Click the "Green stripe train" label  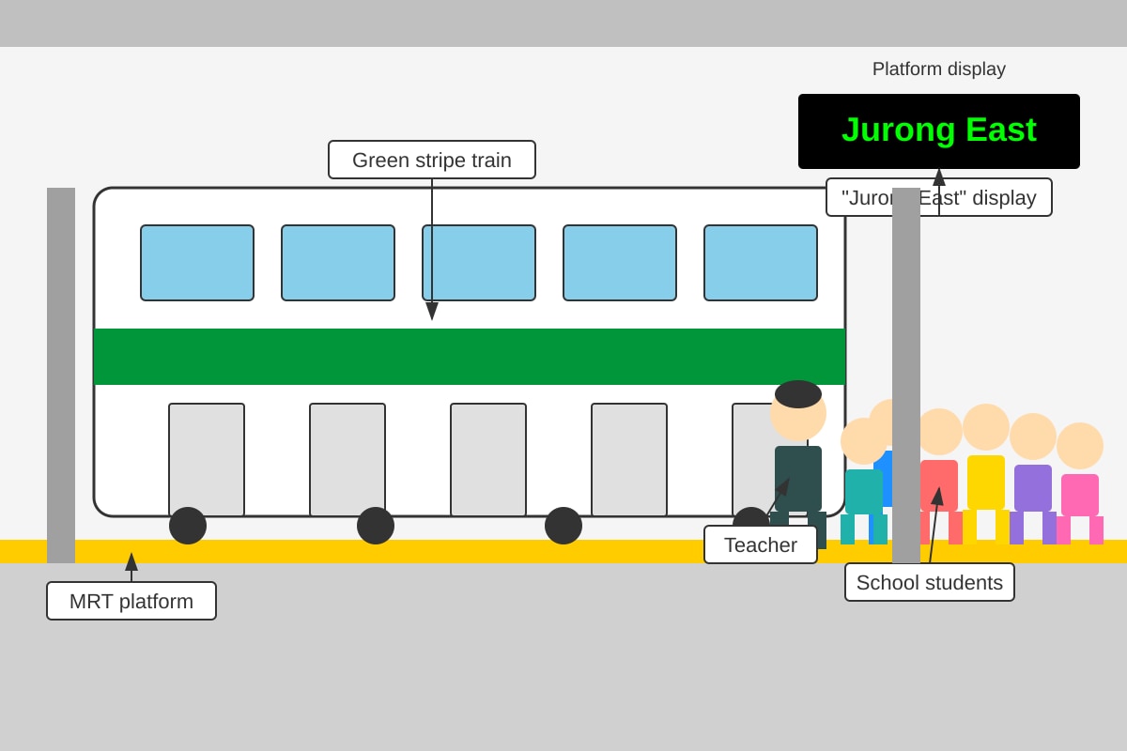pyautogui.click(x=432, y=160)
